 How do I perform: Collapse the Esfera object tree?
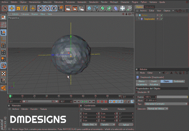point(137,15)
